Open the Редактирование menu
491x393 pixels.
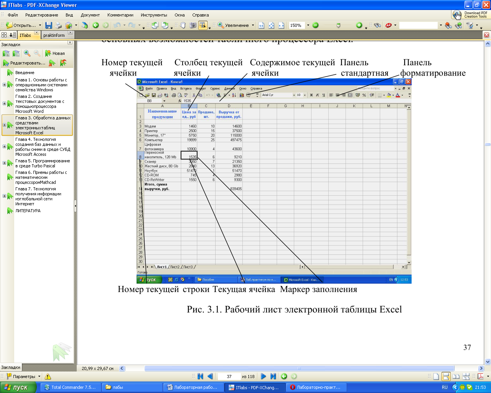click(x=41, y=15)
